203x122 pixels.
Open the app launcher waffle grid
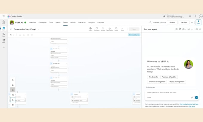(x=4, y=16)
